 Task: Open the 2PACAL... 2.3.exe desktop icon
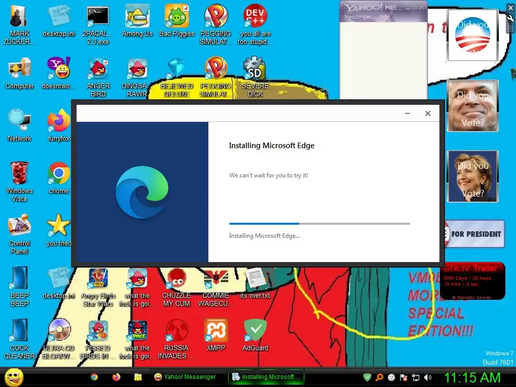[x=98, y=25]
